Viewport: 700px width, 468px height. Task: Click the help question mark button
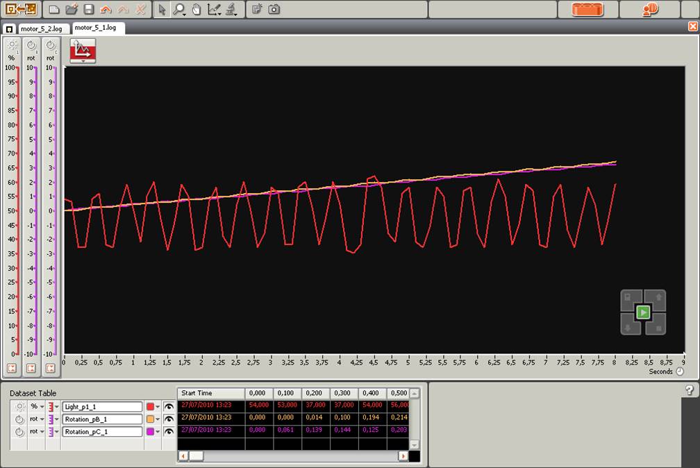point(690,391)
